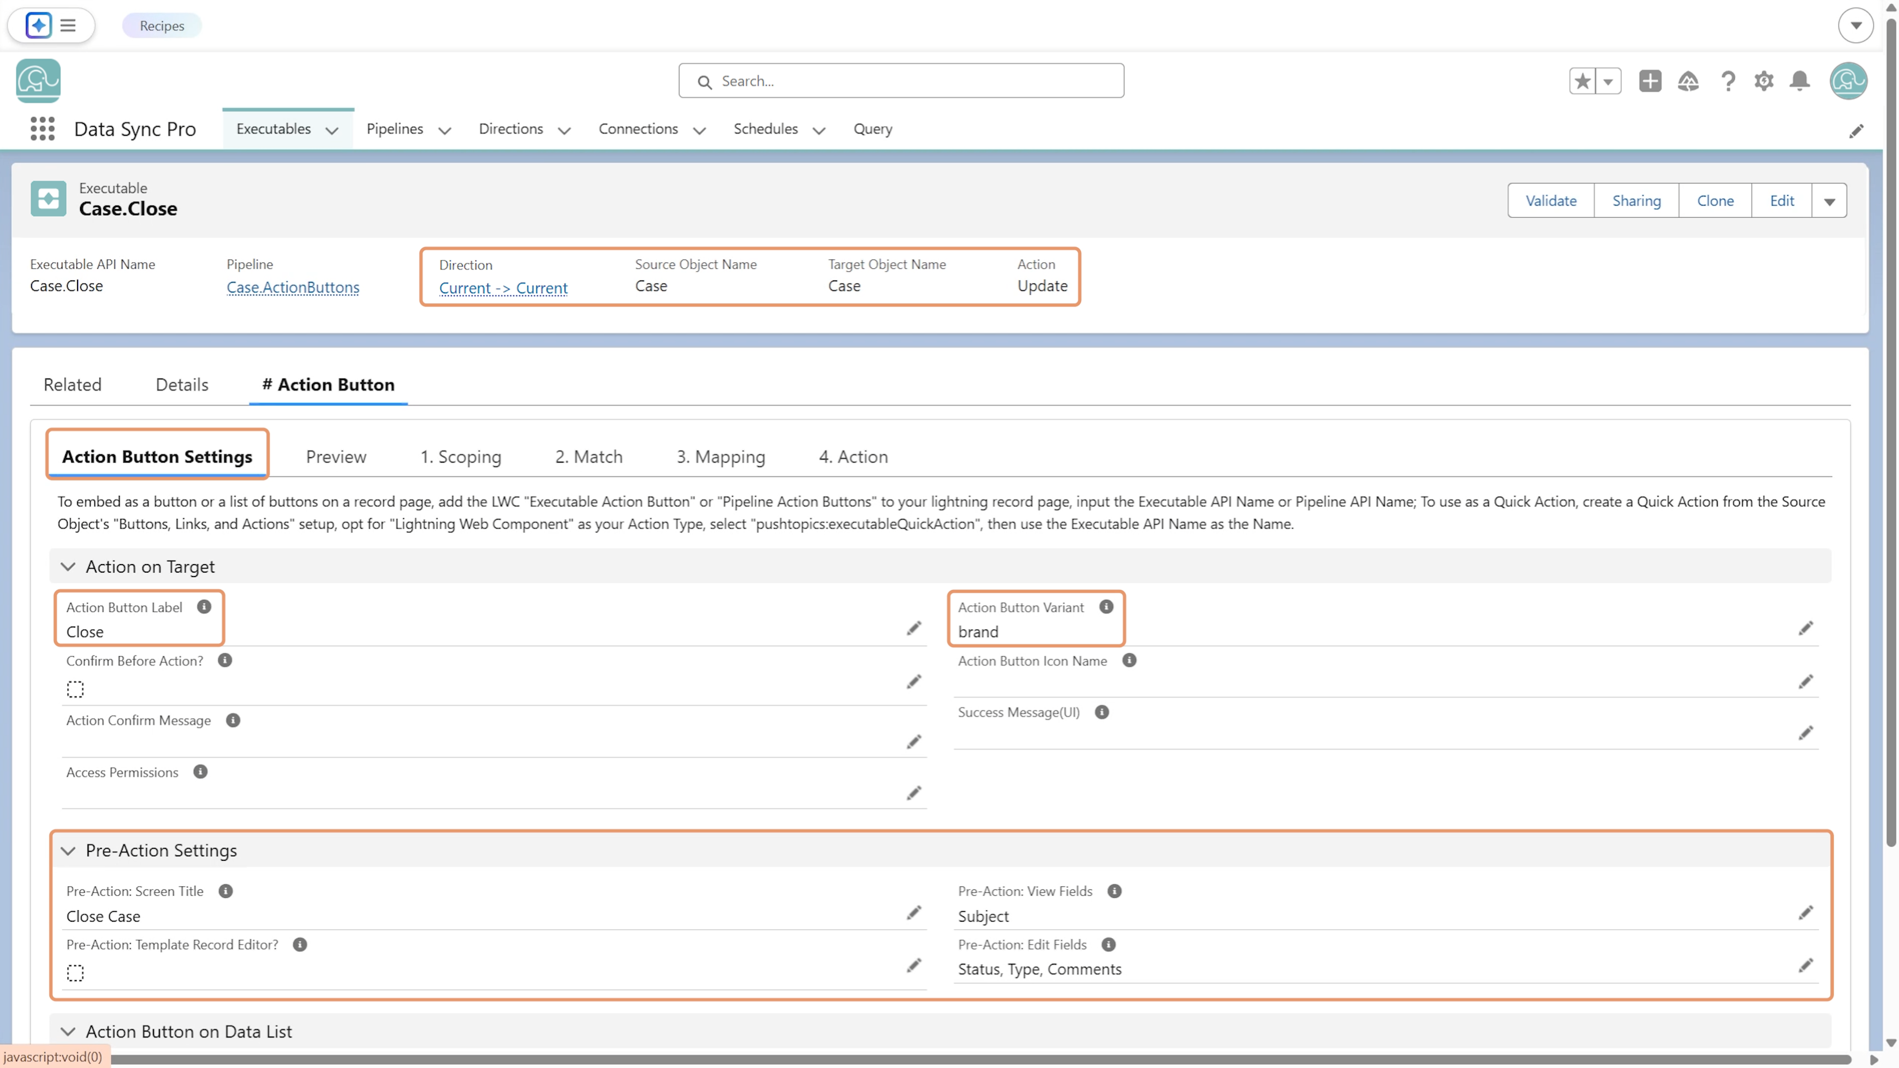The height and width of the screenshot is (1068, 1899).
Task: Open the 1. Scoping sub-tab
Action: pyautogui.click(x=461, y=457)
